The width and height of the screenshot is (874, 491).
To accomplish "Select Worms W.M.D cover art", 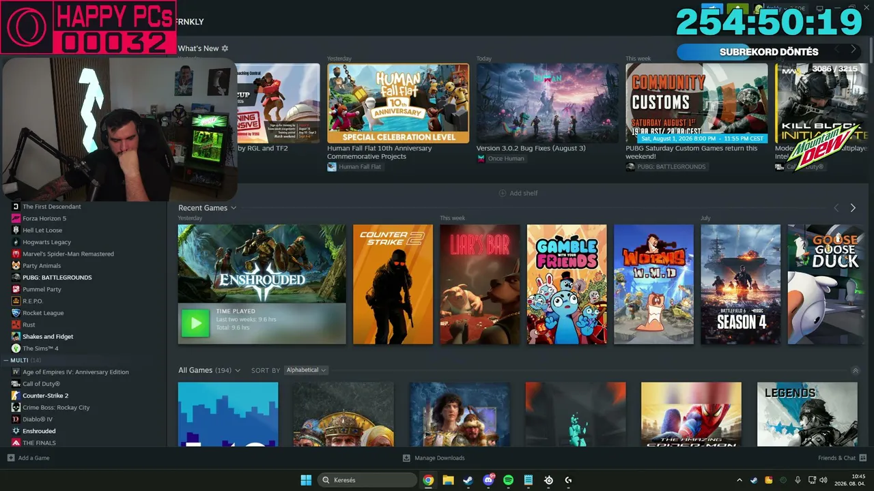I will (653, 284).
